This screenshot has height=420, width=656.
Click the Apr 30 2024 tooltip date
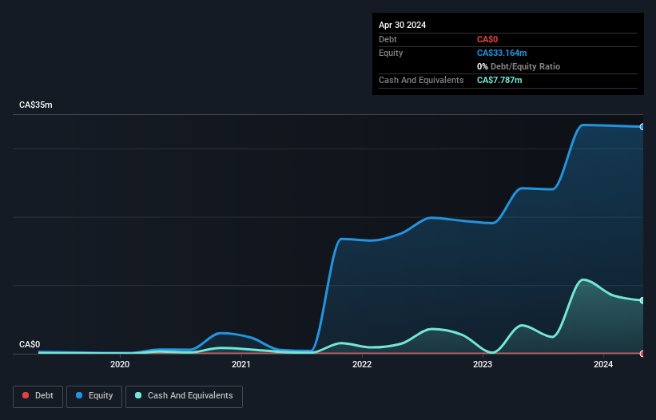coord(402,25)
